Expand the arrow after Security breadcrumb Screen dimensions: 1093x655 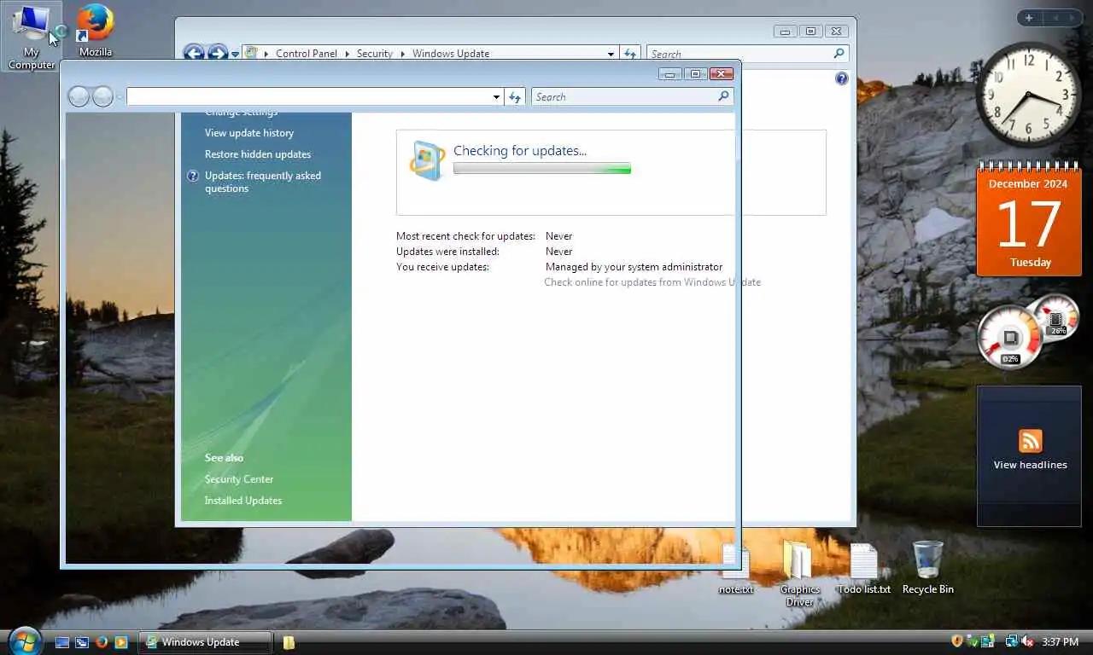tap(402, 54)
